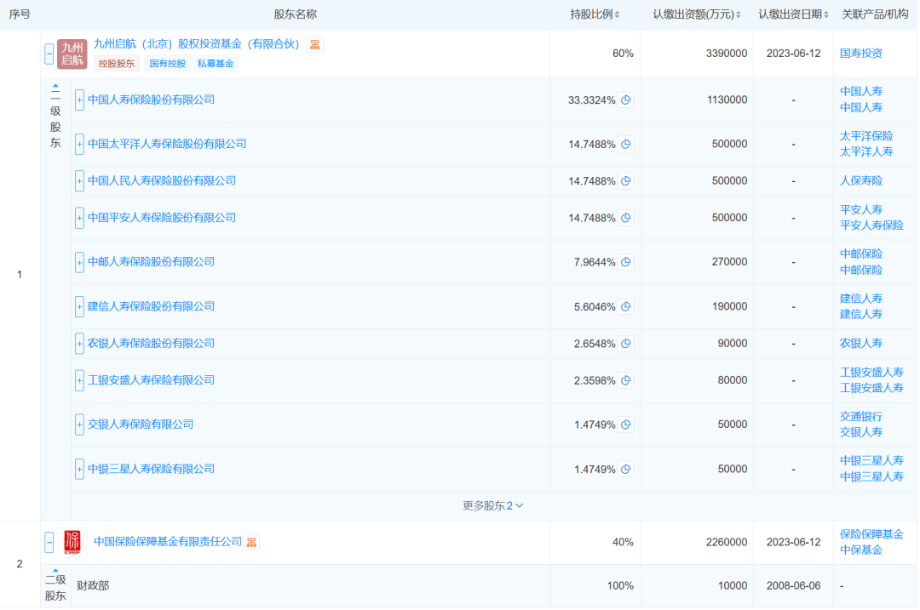
Task: Open related link 交银人寿 in last column
Action: point(860,432)
